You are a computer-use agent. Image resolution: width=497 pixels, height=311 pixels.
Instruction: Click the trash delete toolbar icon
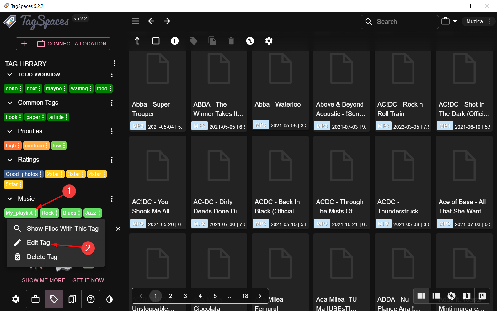coord(231,41)
